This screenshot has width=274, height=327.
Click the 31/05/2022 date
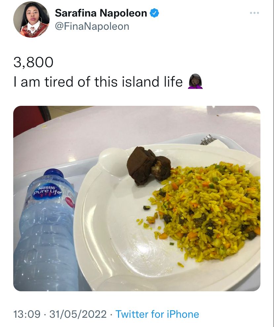pyautogui.click(x=78, y=314)
